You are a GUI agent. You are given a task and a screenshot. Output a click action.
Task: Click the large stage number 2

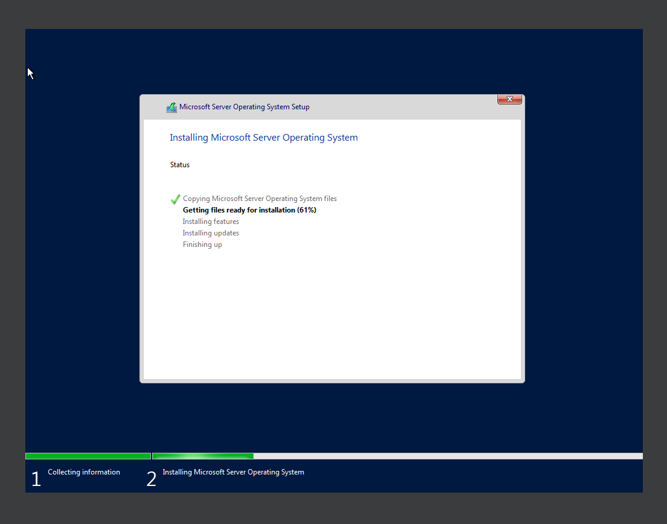152,479
